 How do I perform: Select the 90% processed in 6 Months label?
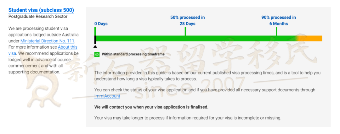(278, 20)
